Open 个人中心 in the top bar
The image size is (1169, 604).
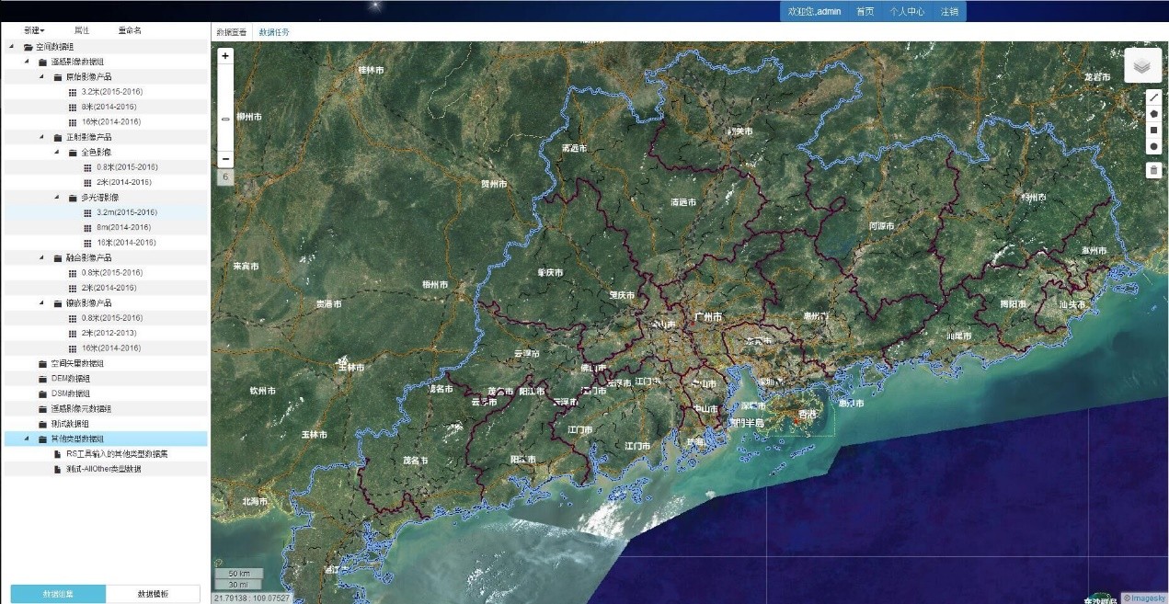click(906, 12)
